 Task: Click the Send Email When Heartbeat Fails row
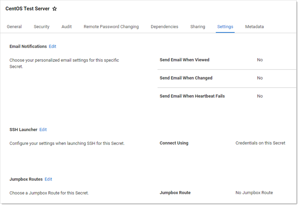pos(192,96)
